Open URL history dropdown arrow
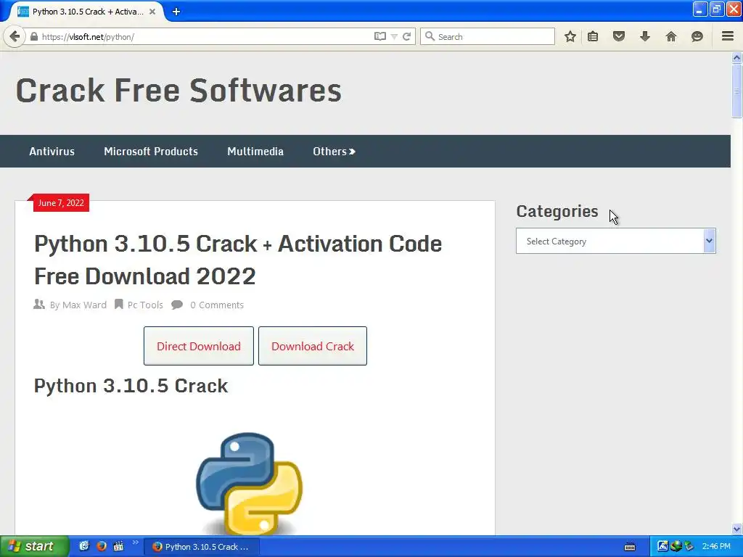This screenshot has height=557, width=743. click(x=394, y=36)
